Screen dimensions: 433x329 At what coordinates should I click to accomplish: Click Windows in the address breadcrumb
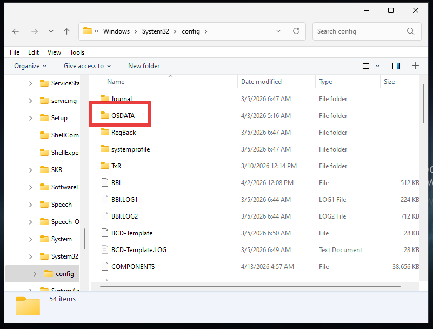(116, 31)
